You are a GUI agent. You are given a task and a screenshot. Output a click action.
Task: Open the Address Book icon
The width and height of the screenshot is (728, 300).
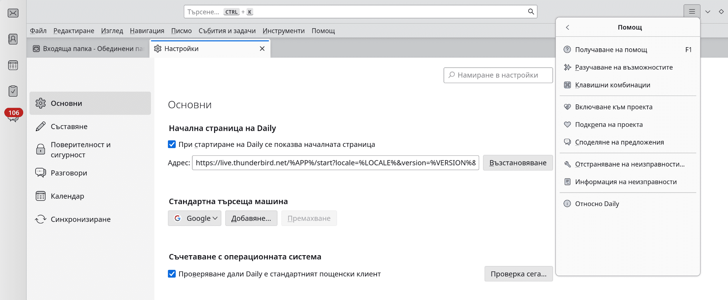point(13,39)
